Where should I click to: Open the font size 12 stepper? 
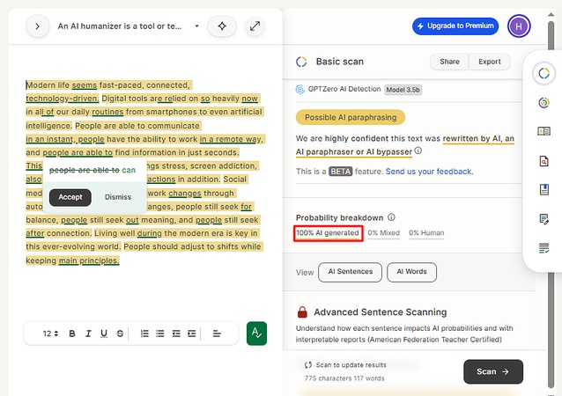50,334
